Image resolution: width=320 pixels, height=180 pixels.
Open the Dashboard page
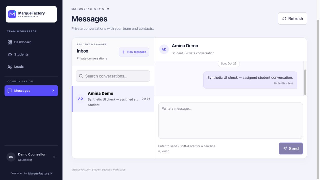click(x=31, y=42)
